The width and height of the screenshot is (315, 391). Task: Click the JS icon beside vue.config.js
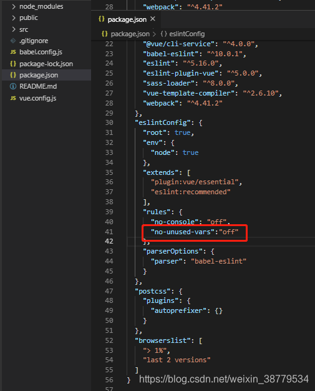click(13, 98)
